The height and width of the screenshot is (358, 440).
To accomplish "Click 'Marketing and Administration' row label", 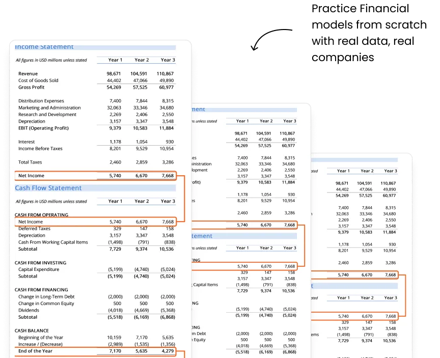I will coord(49,108).
